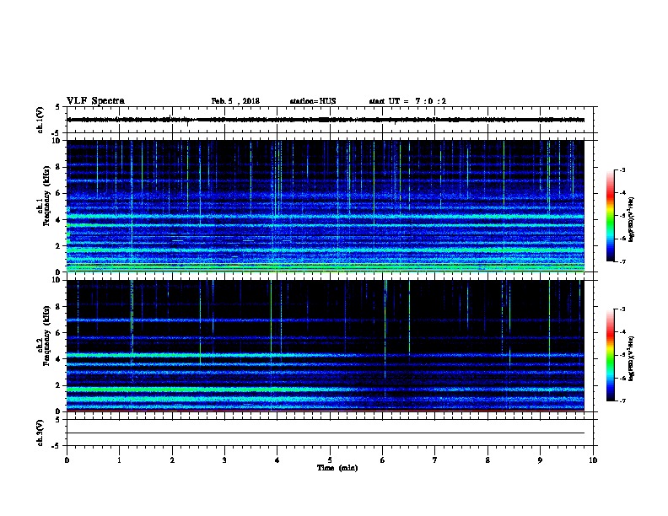
Task: Click time axis tick label "6"
Action: [x=382, y=460]
